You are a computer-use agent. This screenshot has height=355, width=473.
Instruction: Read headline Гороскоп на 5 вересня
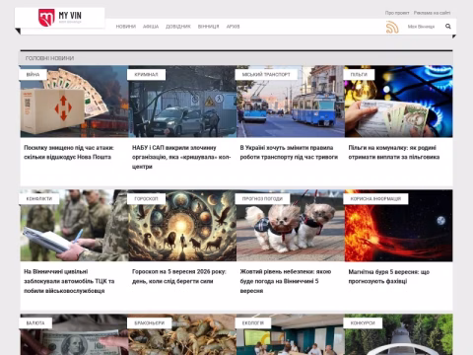pyautogui.click(x=179, y=276)
